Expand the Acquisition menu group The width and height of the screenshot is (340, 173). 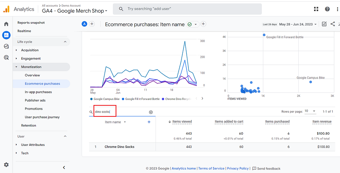[17, 50]
